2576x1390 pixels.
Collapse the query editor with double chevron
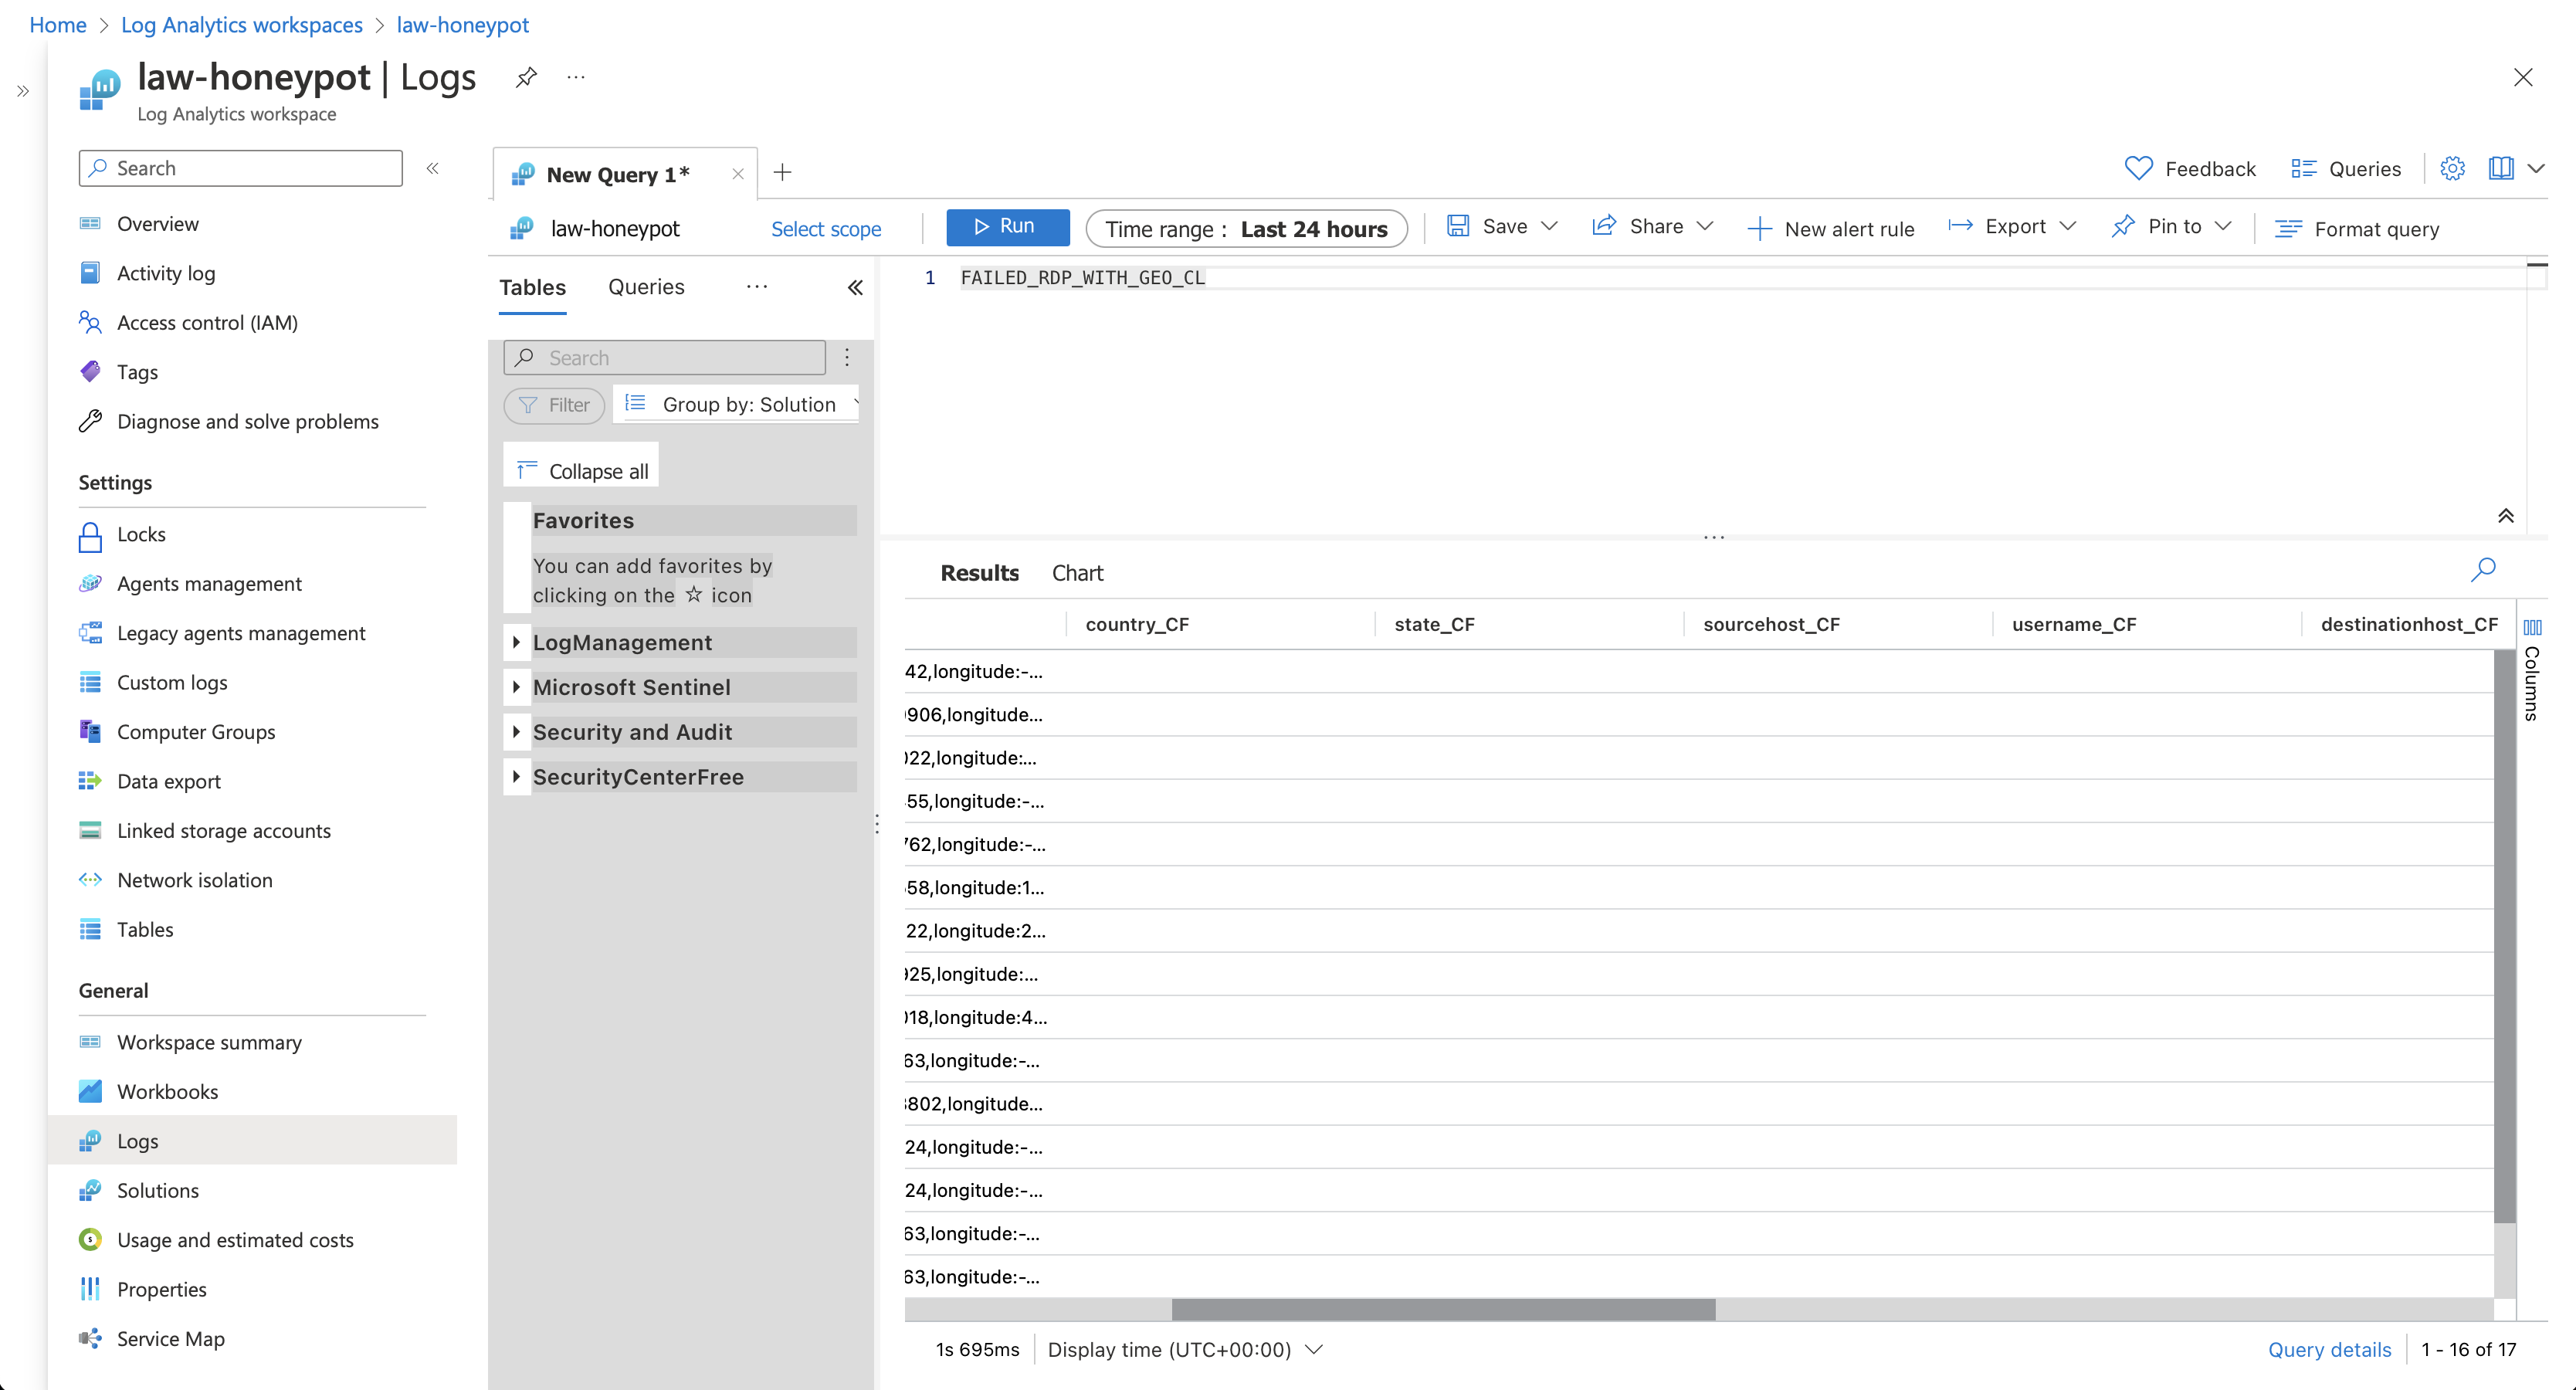(2505, 516)
